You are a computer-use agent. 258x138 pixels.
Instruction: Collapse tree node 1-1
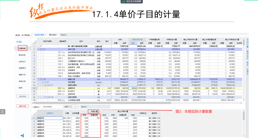41,49
